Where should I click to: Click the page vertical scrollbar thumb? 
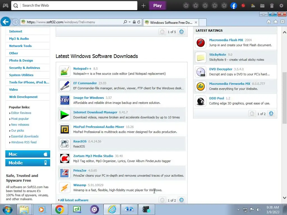pos(284,98)
